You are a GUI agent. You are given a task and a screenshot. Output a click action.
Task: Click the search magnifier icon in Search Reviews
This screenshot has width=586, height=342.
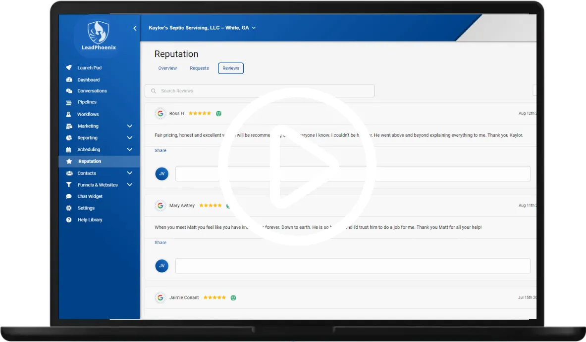pos(153,91)
